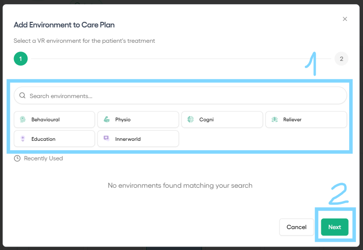Click the Cogni brain icon
The image size is (363, 250).
pos(190,119)
